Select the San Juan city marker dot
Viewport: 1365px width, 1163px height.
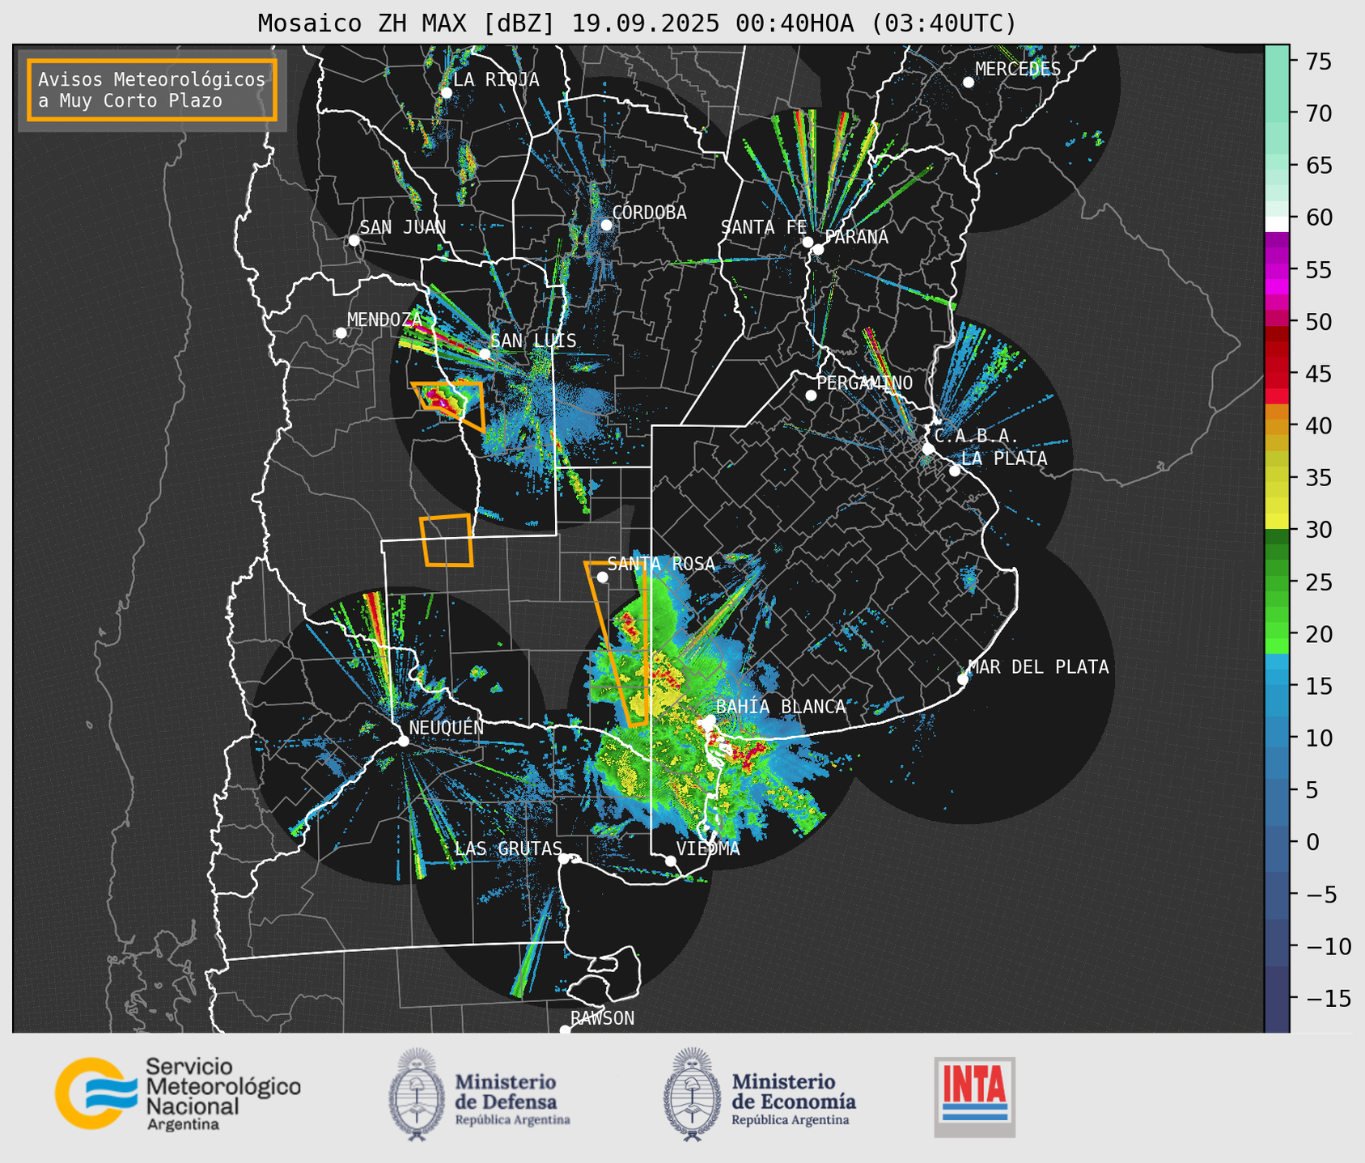(x=354, y=240)
